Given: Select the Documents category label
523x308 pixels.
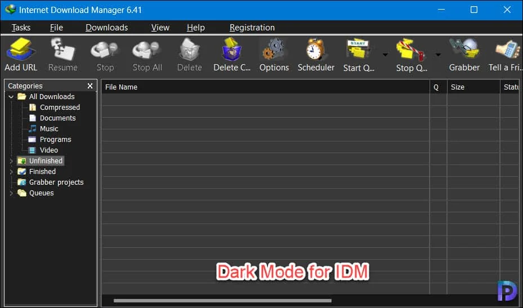Looking at the screenshot, I should (x=57, y=118).
